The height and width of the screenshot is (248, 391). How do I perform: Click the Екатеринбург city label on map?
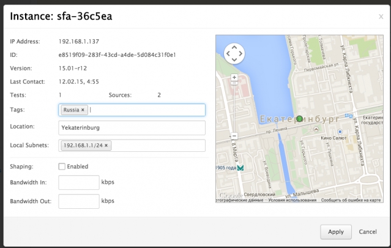tap(299, 119)
